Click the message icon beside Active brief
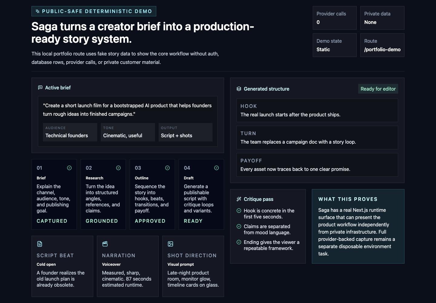The height and width of the screenshot is (303, 436). click(x=40, y=88)
